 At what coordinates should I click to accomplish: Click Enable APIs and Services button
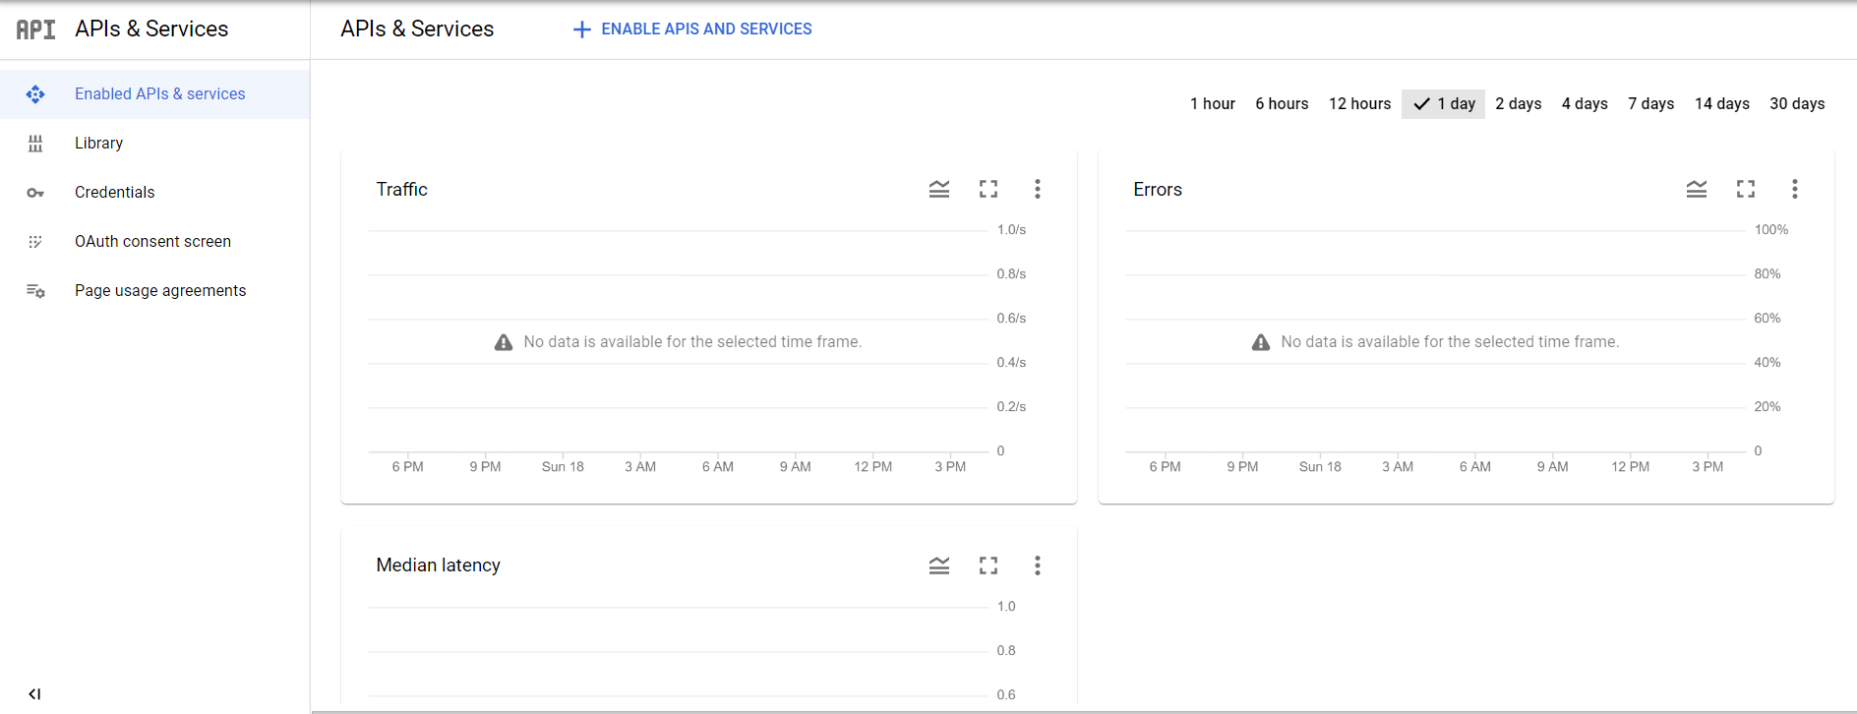692,30
